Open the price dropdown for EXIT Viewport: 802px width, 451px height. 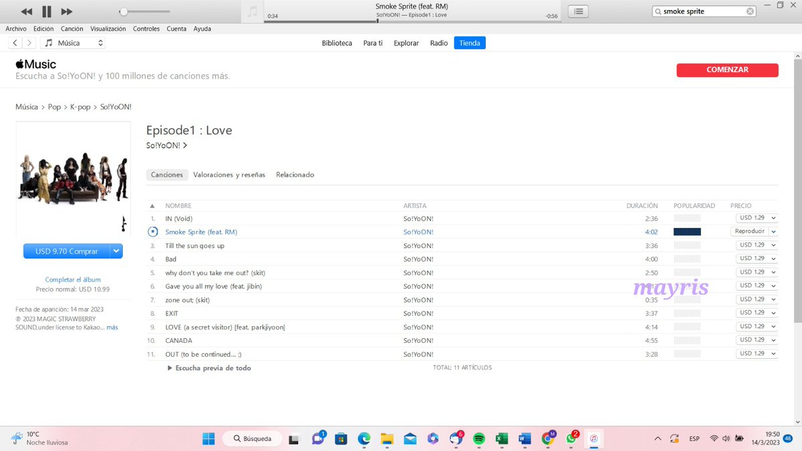(773, 313)
